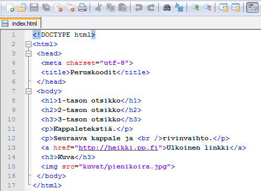Collapse the body tag fold marker
Screen dimensions: 261x191
28,91
